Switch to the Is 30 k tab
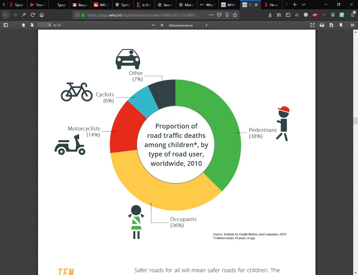The image size is (358, 275). (144, 5)
